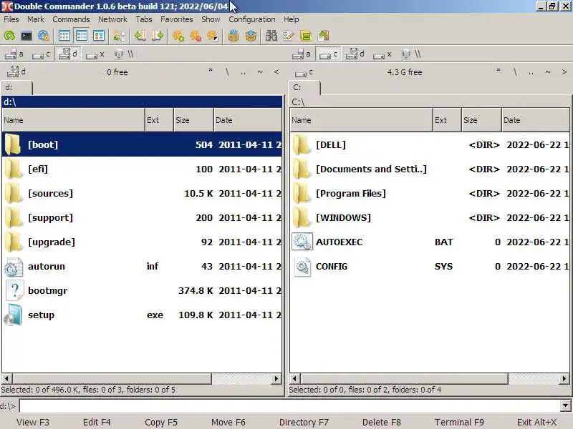
Task: Click the bootmgr question mark icon
Action: [14, 291]
